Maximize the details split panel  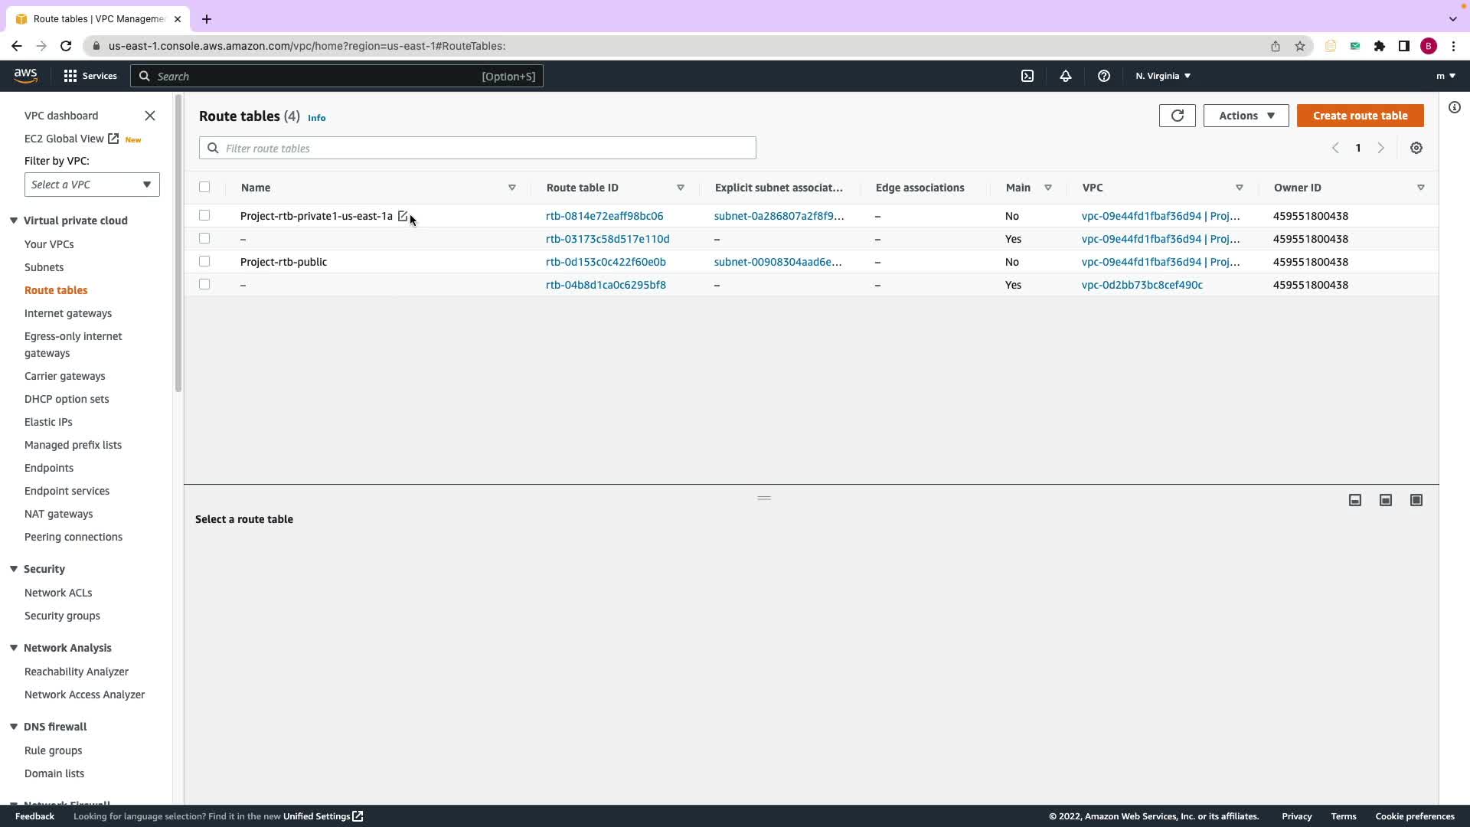click(x=1416, y=500)
